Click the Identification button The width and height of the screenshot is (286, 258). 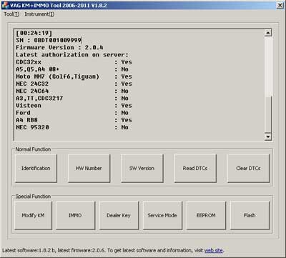point(36,169)
